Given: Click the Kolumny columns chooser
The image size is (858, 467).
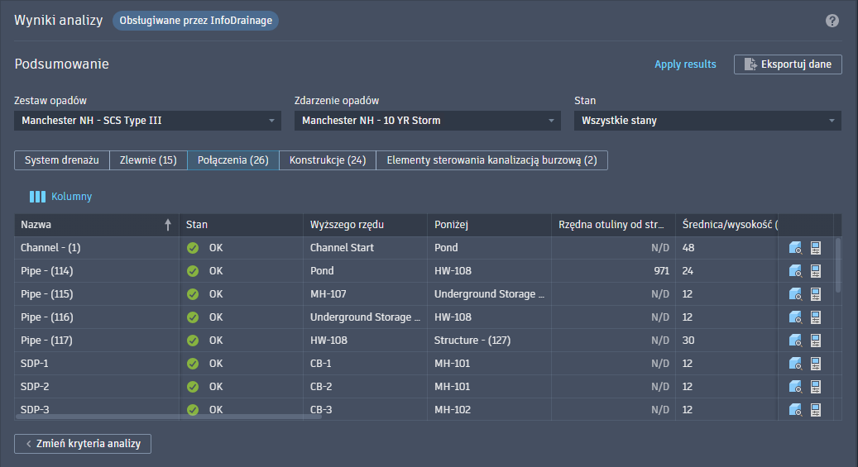Looking at the screenshot, I should 61,197.
